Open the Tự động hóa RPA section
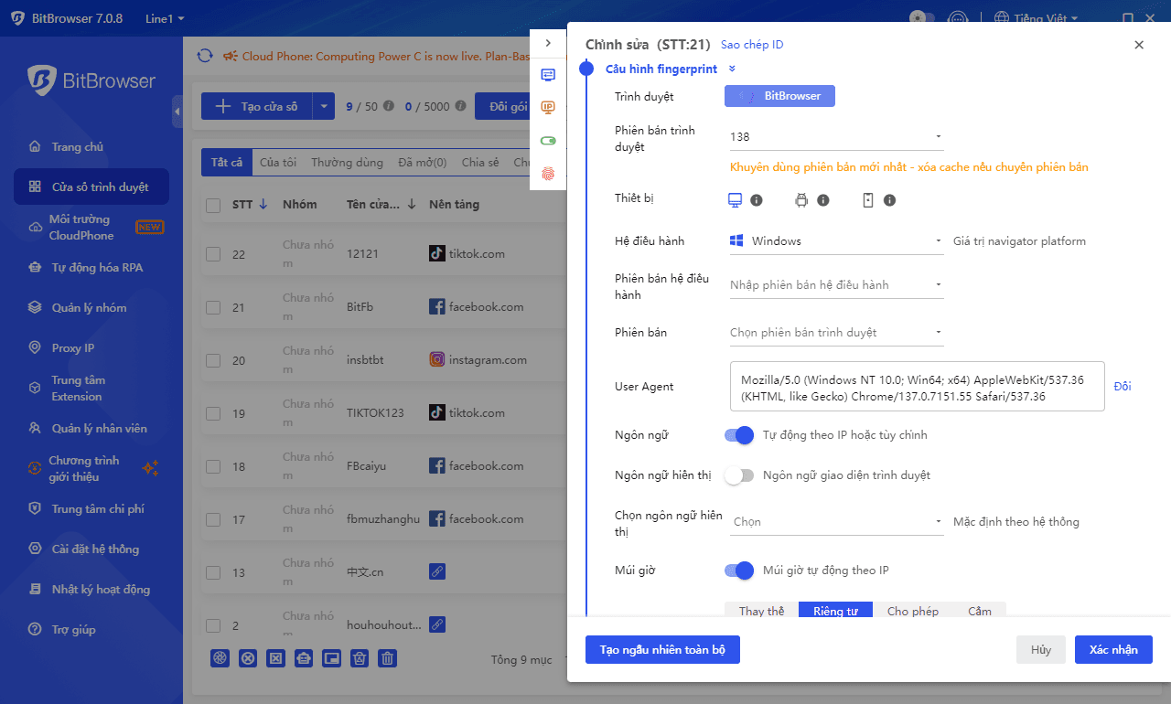Screen dimensions: 1171x704 pyautogui.click(x=91, y=269)
